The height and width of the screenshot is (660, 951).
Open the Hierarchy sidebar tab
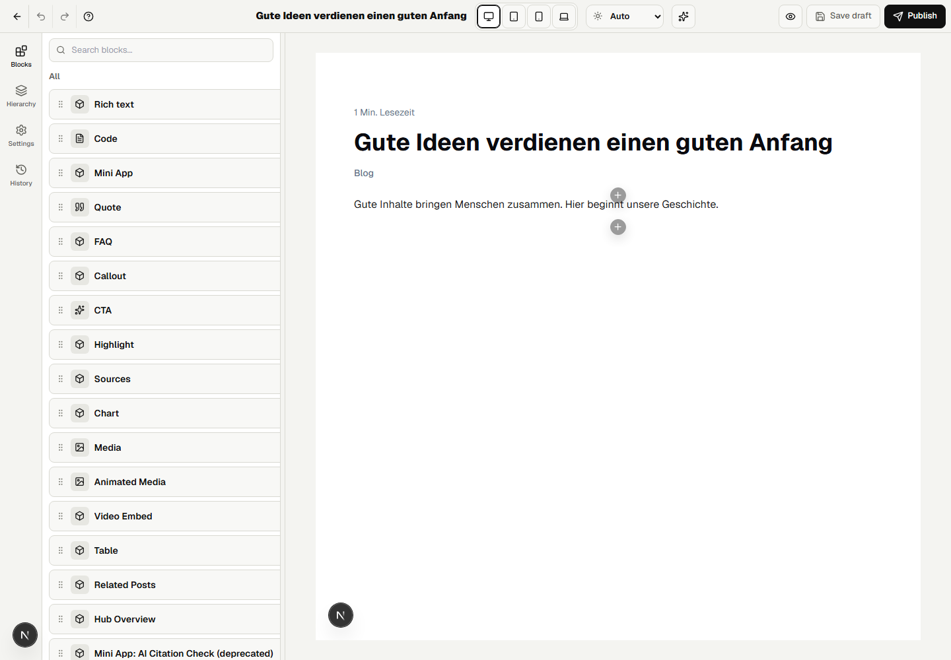(x=21, y=96)
